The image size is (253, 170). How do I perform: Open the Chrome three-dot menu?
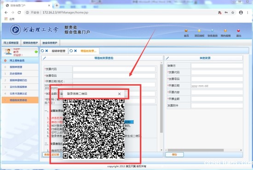247,12
